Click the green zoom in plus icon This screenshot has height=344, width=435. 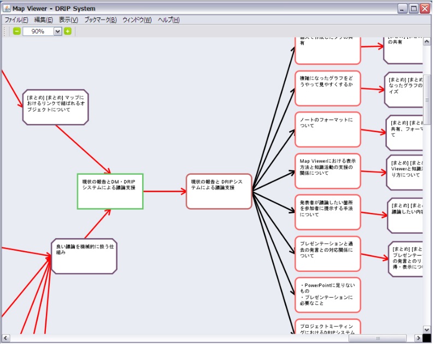coord(68,31)
